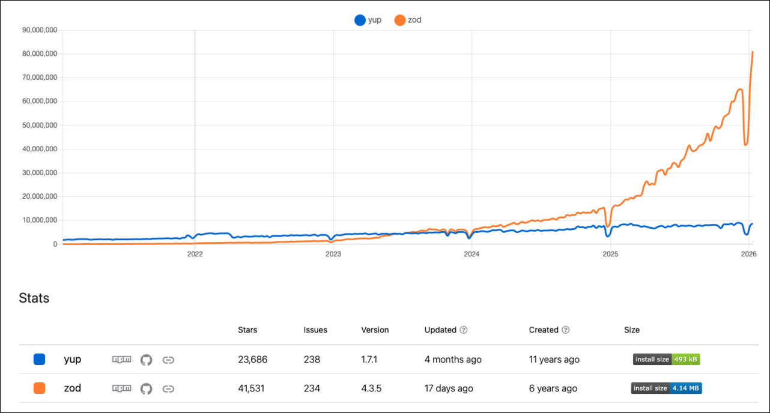Select yup created value 11 years ago

coord(554,360)
